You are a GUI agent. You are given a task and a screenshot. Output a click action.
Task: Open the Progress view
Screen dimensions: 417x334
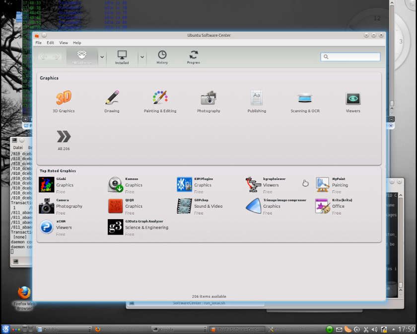coord(193,57)
